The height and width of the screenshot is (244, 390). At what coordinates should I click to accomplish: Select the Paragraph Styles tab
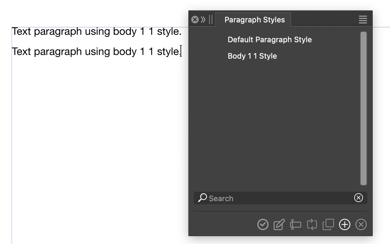pyautogui.click(x=254, y=20)
